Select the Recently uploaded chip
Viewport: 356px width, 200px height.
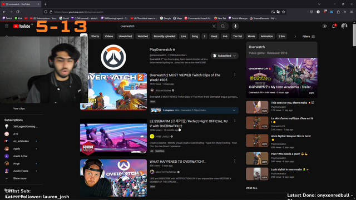pos(165,36)
